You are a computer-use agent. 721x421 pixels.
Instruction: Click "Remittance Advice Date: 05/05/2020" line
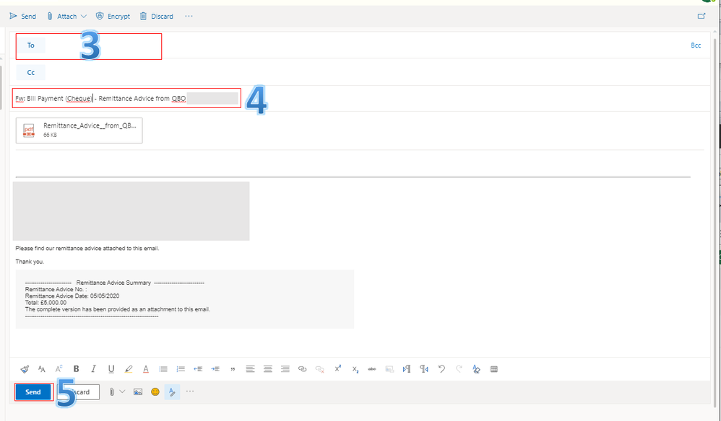72,296
